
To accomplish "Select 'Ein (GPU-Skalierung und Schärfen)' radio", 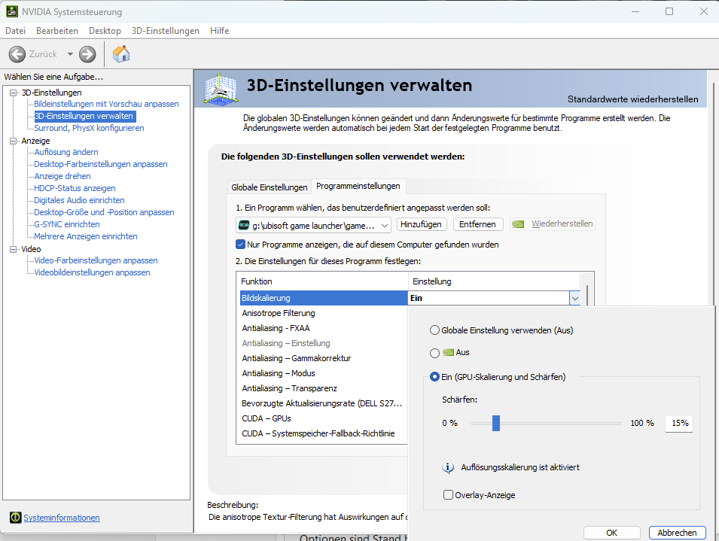I will coord(434,377).
